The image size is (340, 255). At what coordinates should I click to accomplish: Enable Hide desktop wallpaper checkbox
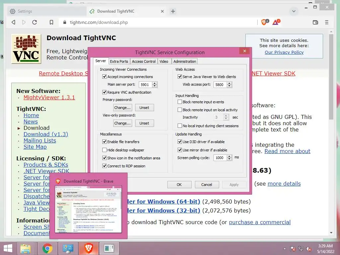104,150
